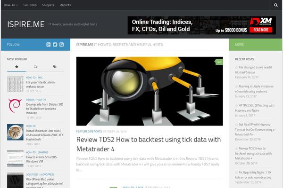The height and width of the screenshot is (188, 283).
Task: Open the Google Plus follow icon
Action: pyautogui.click(x=49, y=45)
